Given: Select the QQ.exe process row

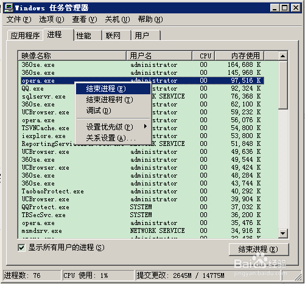Looking at the screenshot, I should coord(142,89).
